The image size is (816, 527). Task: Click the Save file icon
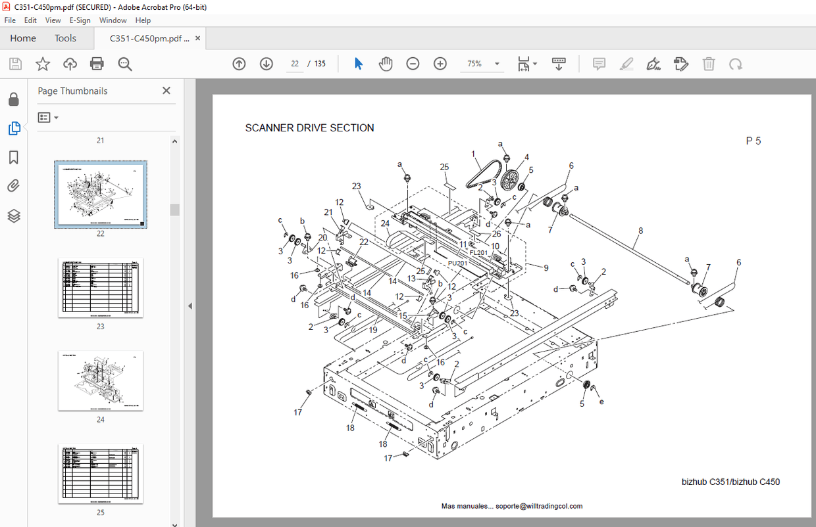(15, 64)
